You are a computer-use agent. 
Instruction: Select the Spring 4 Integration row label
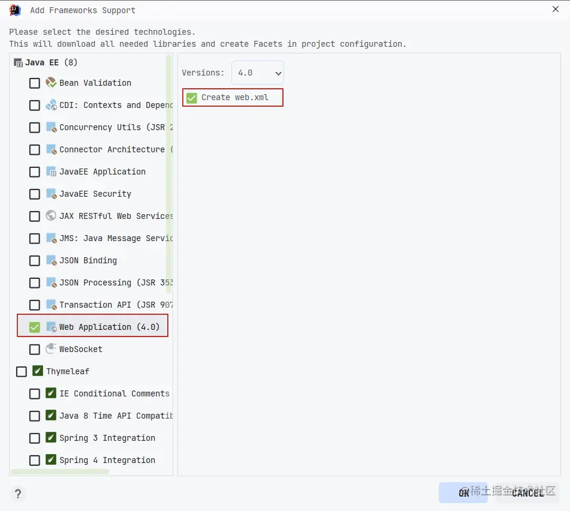[x=107, y=460]
